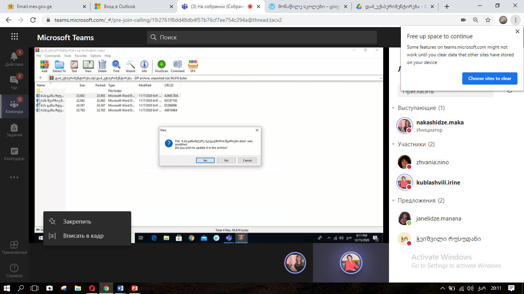Click the address bar URL
Image resolution: width=524 pixels, height=294 pixels.
tap(168, 20)
